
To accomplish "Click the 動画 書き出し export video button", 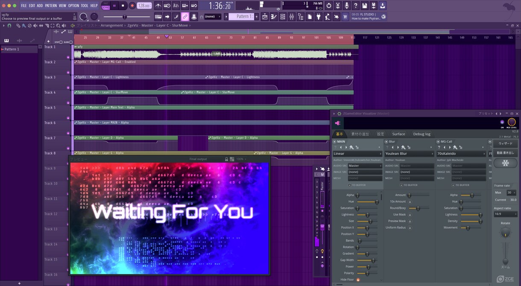I will click(505, 153).
